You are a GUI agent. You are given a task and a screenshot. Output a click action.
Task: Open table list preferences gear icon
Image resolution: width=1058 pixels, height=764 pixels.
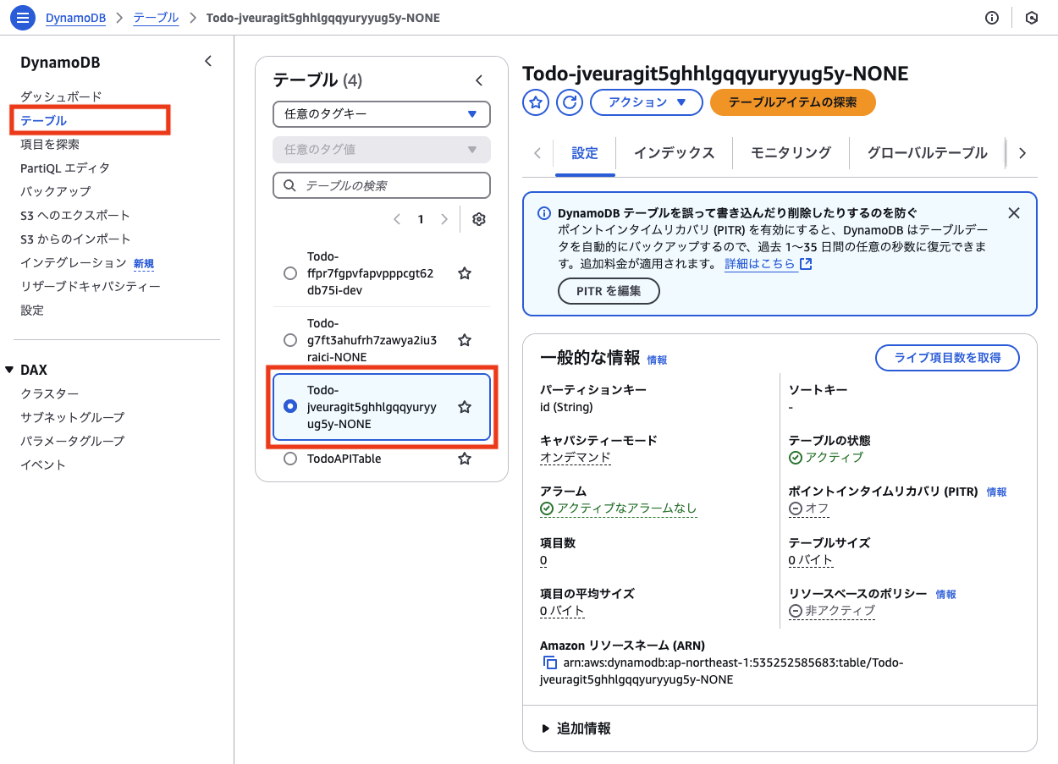click(x=479, y=219)
